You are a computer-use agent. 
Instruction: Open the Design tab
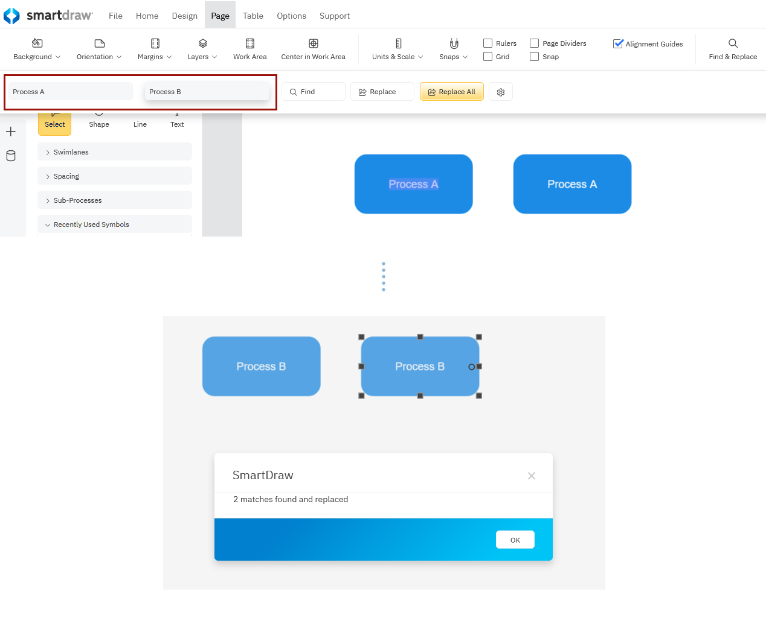pyautogui.click(x=184, y=16)
